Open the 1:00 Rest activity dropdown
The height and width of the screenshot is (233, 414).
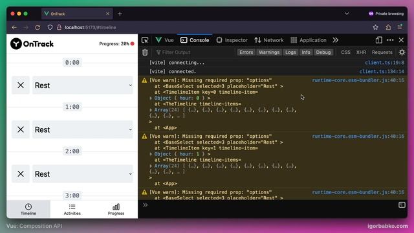[82, 129]
